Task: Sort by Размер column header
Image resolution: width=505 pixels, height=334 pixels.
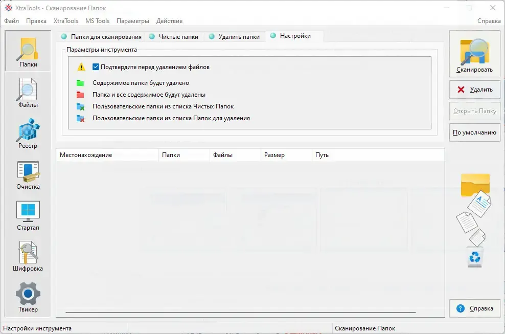Action: [x=286, y=155]
